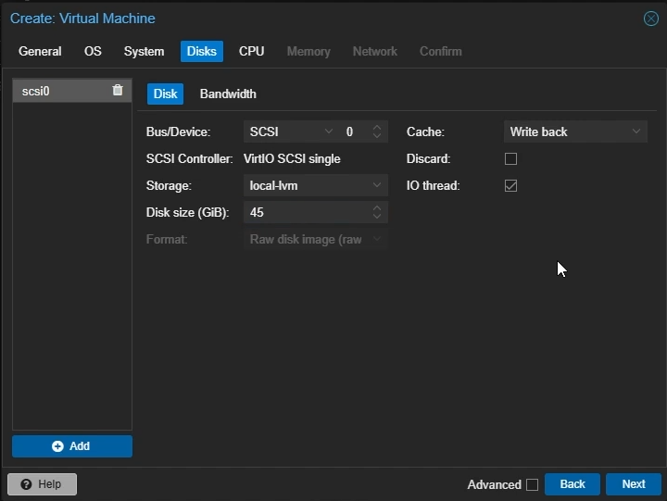Increase disk size with up arrow
Viewport: 667px width, 501px height.
tap(377, 208)
